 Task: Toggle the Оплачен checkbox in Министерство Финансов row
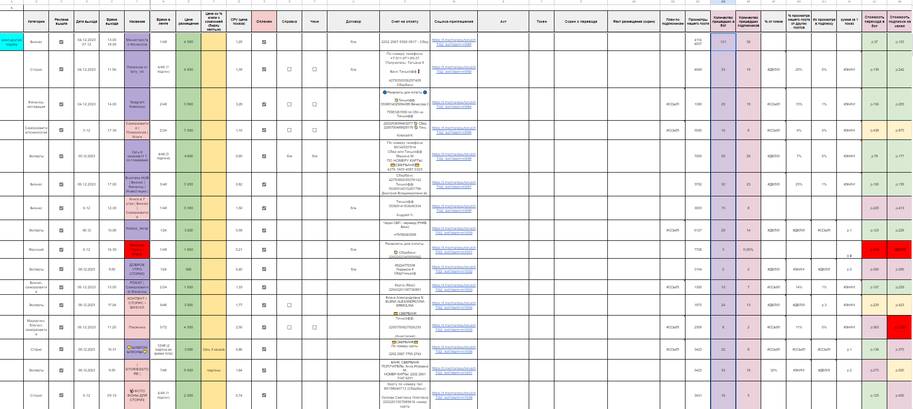[264, 42]
